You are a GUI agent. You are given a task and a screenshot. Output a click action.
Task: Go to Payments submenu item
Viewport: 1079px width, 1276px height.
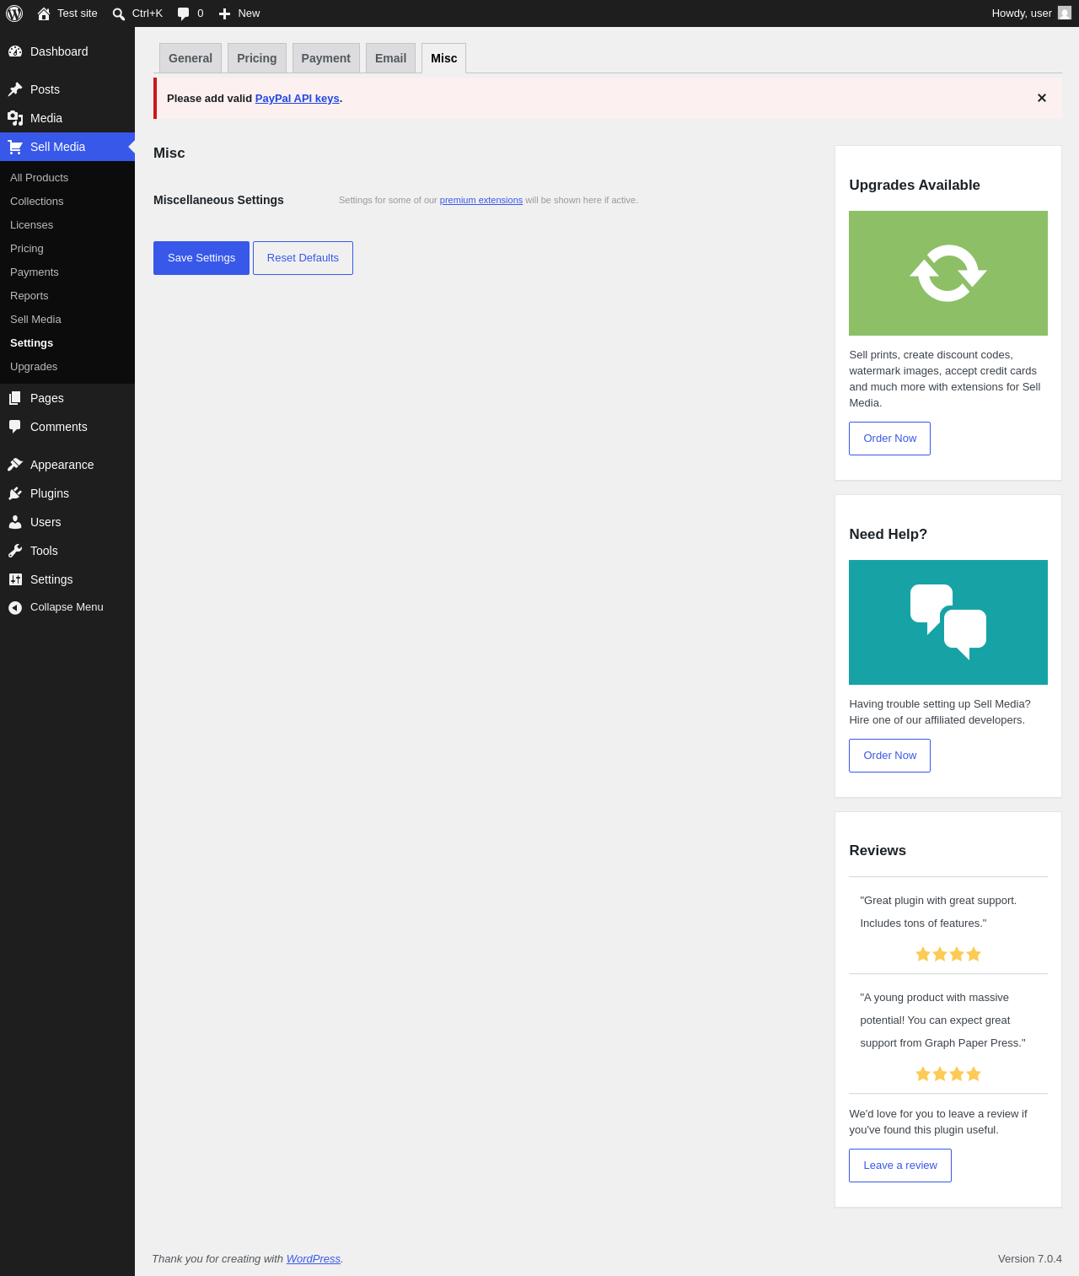(67, 272)
